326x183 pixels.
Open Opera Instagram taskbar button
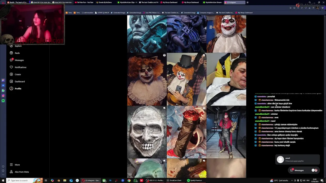(91, 180)
